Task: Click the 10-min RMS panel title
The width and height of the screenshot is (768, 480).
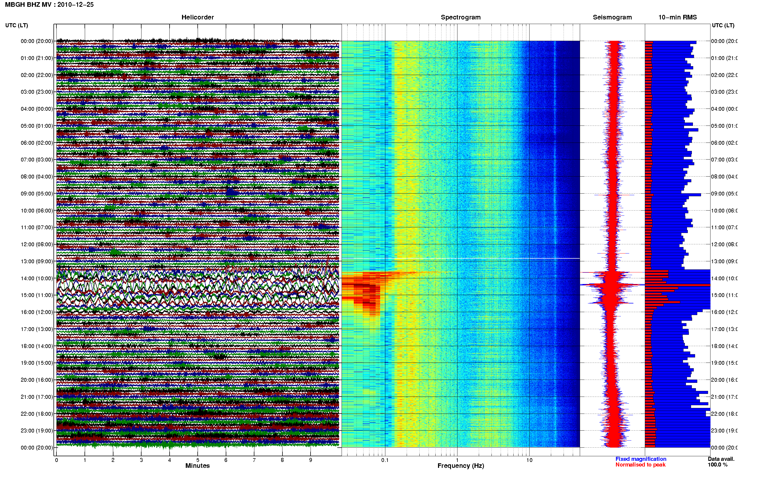Action: [x=678, y=18]
